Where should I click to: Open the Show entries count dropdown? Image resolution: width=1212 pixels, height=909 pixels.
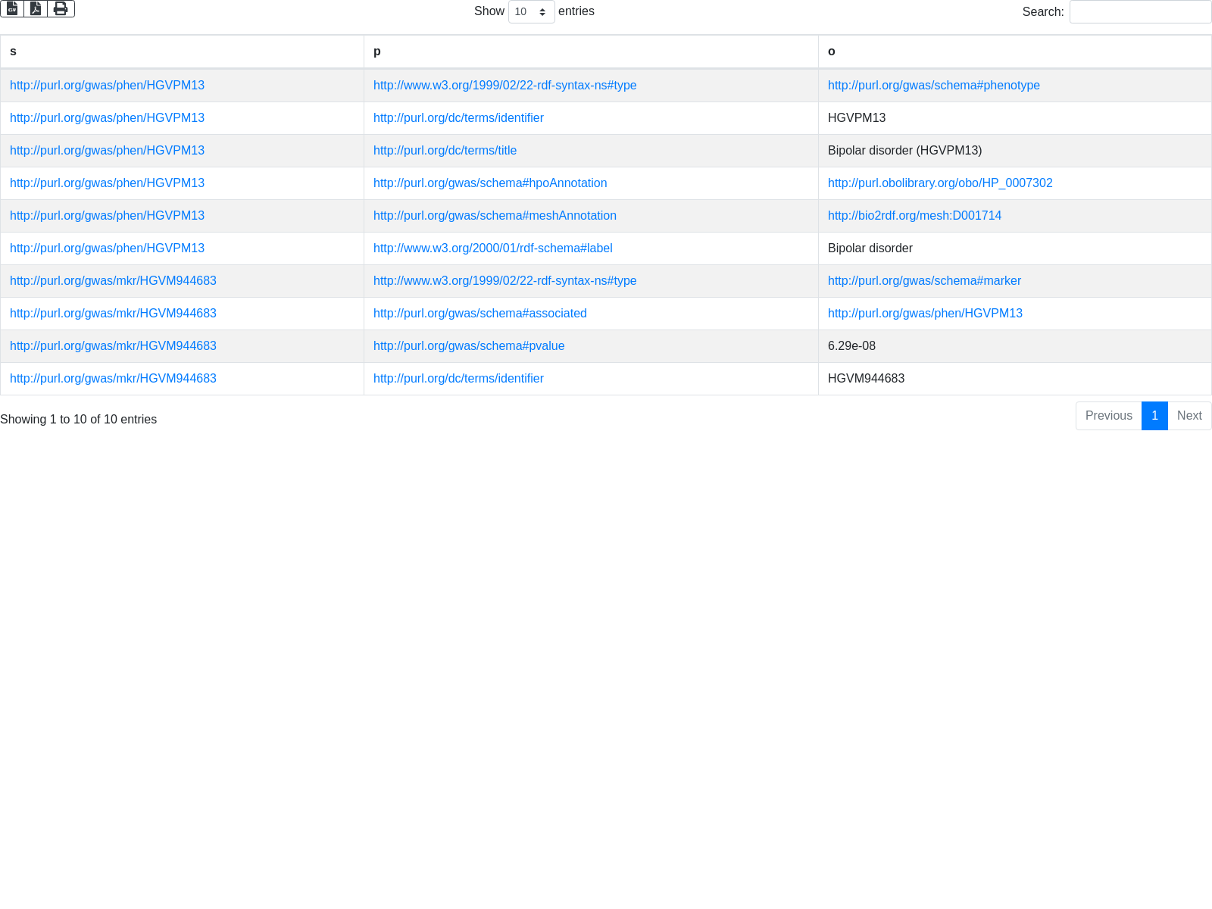pos(531,12)
